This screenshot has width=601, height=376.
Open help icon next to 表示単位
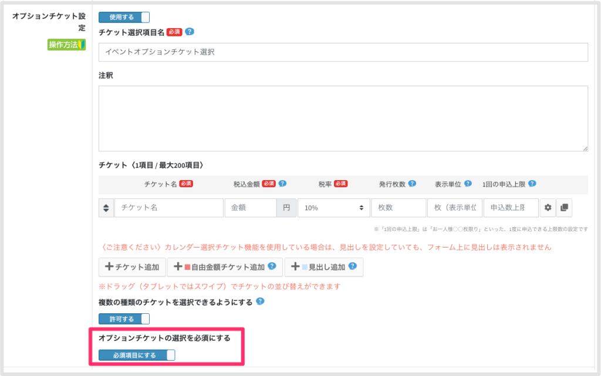468,184
